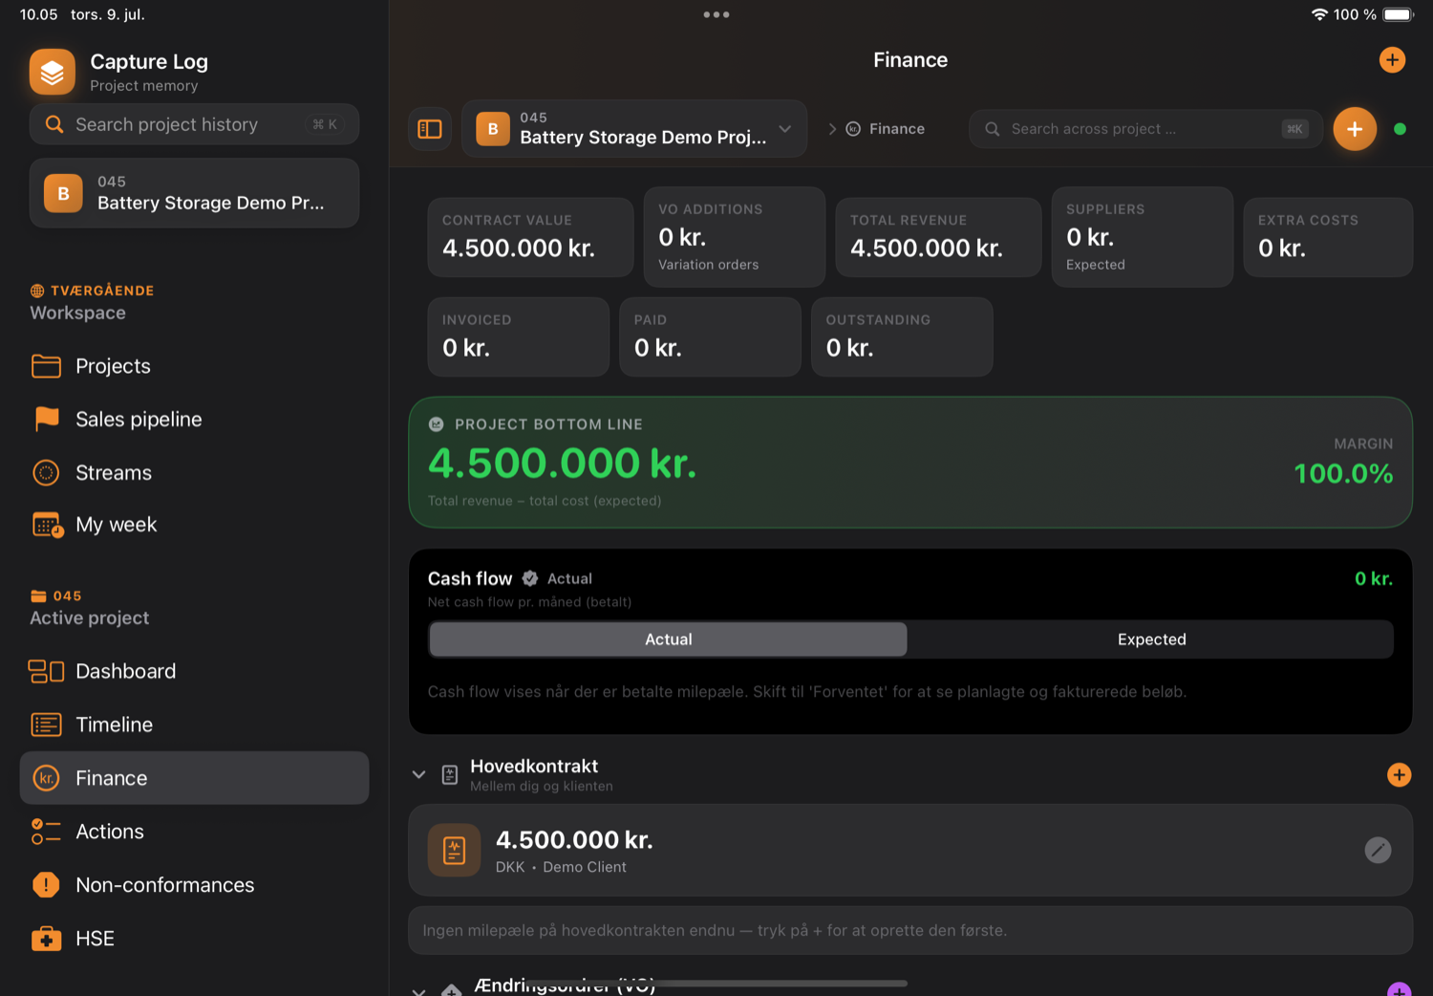
Task: Toggle the sidebar panel button
Action: pyautogui.click(x=430, y=129)
